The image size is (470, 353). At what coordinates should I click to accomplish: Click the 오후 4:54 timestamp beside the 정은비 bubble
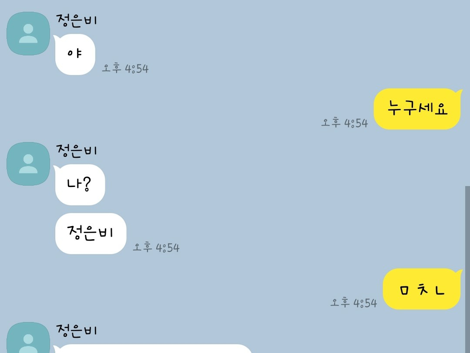(156, 248)
